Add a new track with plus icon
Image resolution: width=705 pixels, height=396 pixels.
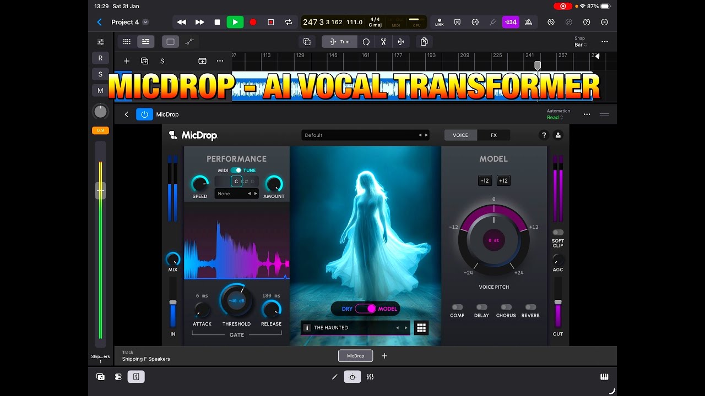[127, 61]
